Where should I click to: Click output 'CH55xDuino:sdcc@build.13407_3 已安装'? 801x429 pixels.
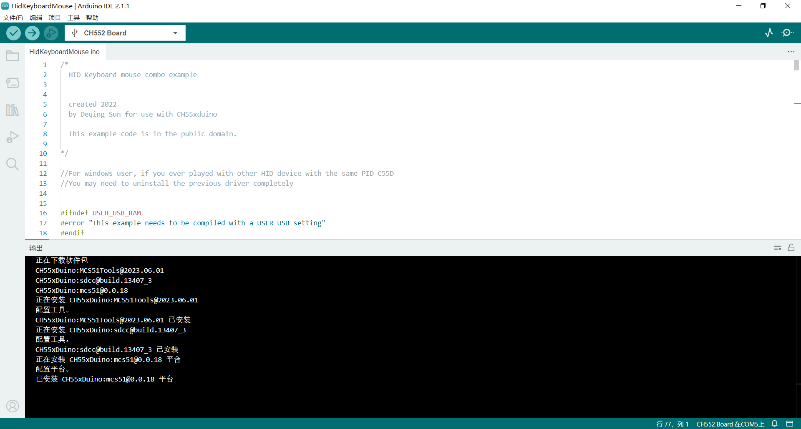pos(107,349)
